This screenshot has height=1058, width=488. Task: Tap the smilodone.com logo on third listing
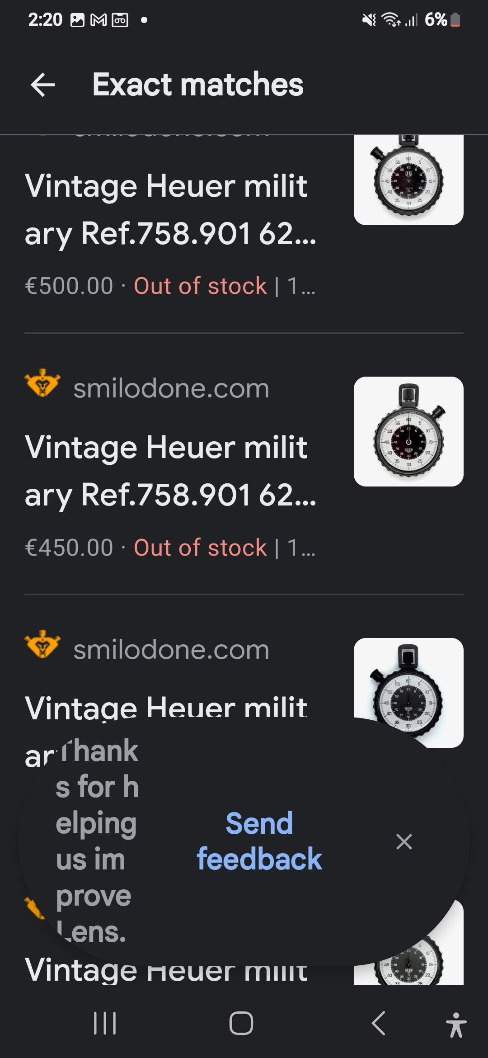pyautogui.click(x=42, y=645)
